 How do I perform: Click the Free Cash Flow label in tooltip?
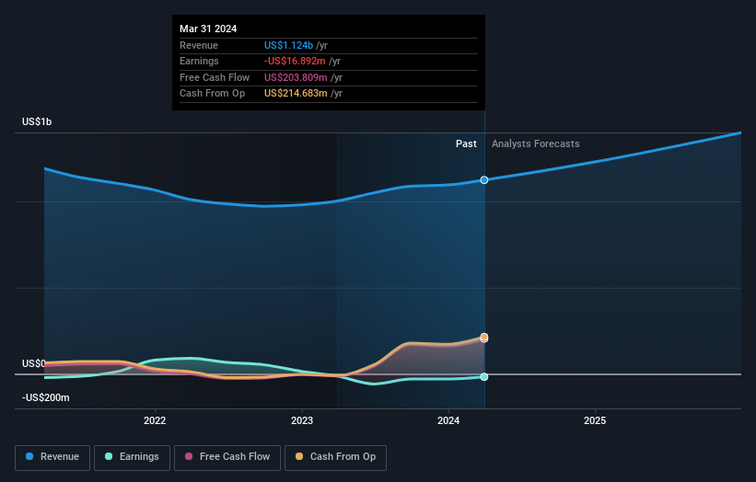215,77
